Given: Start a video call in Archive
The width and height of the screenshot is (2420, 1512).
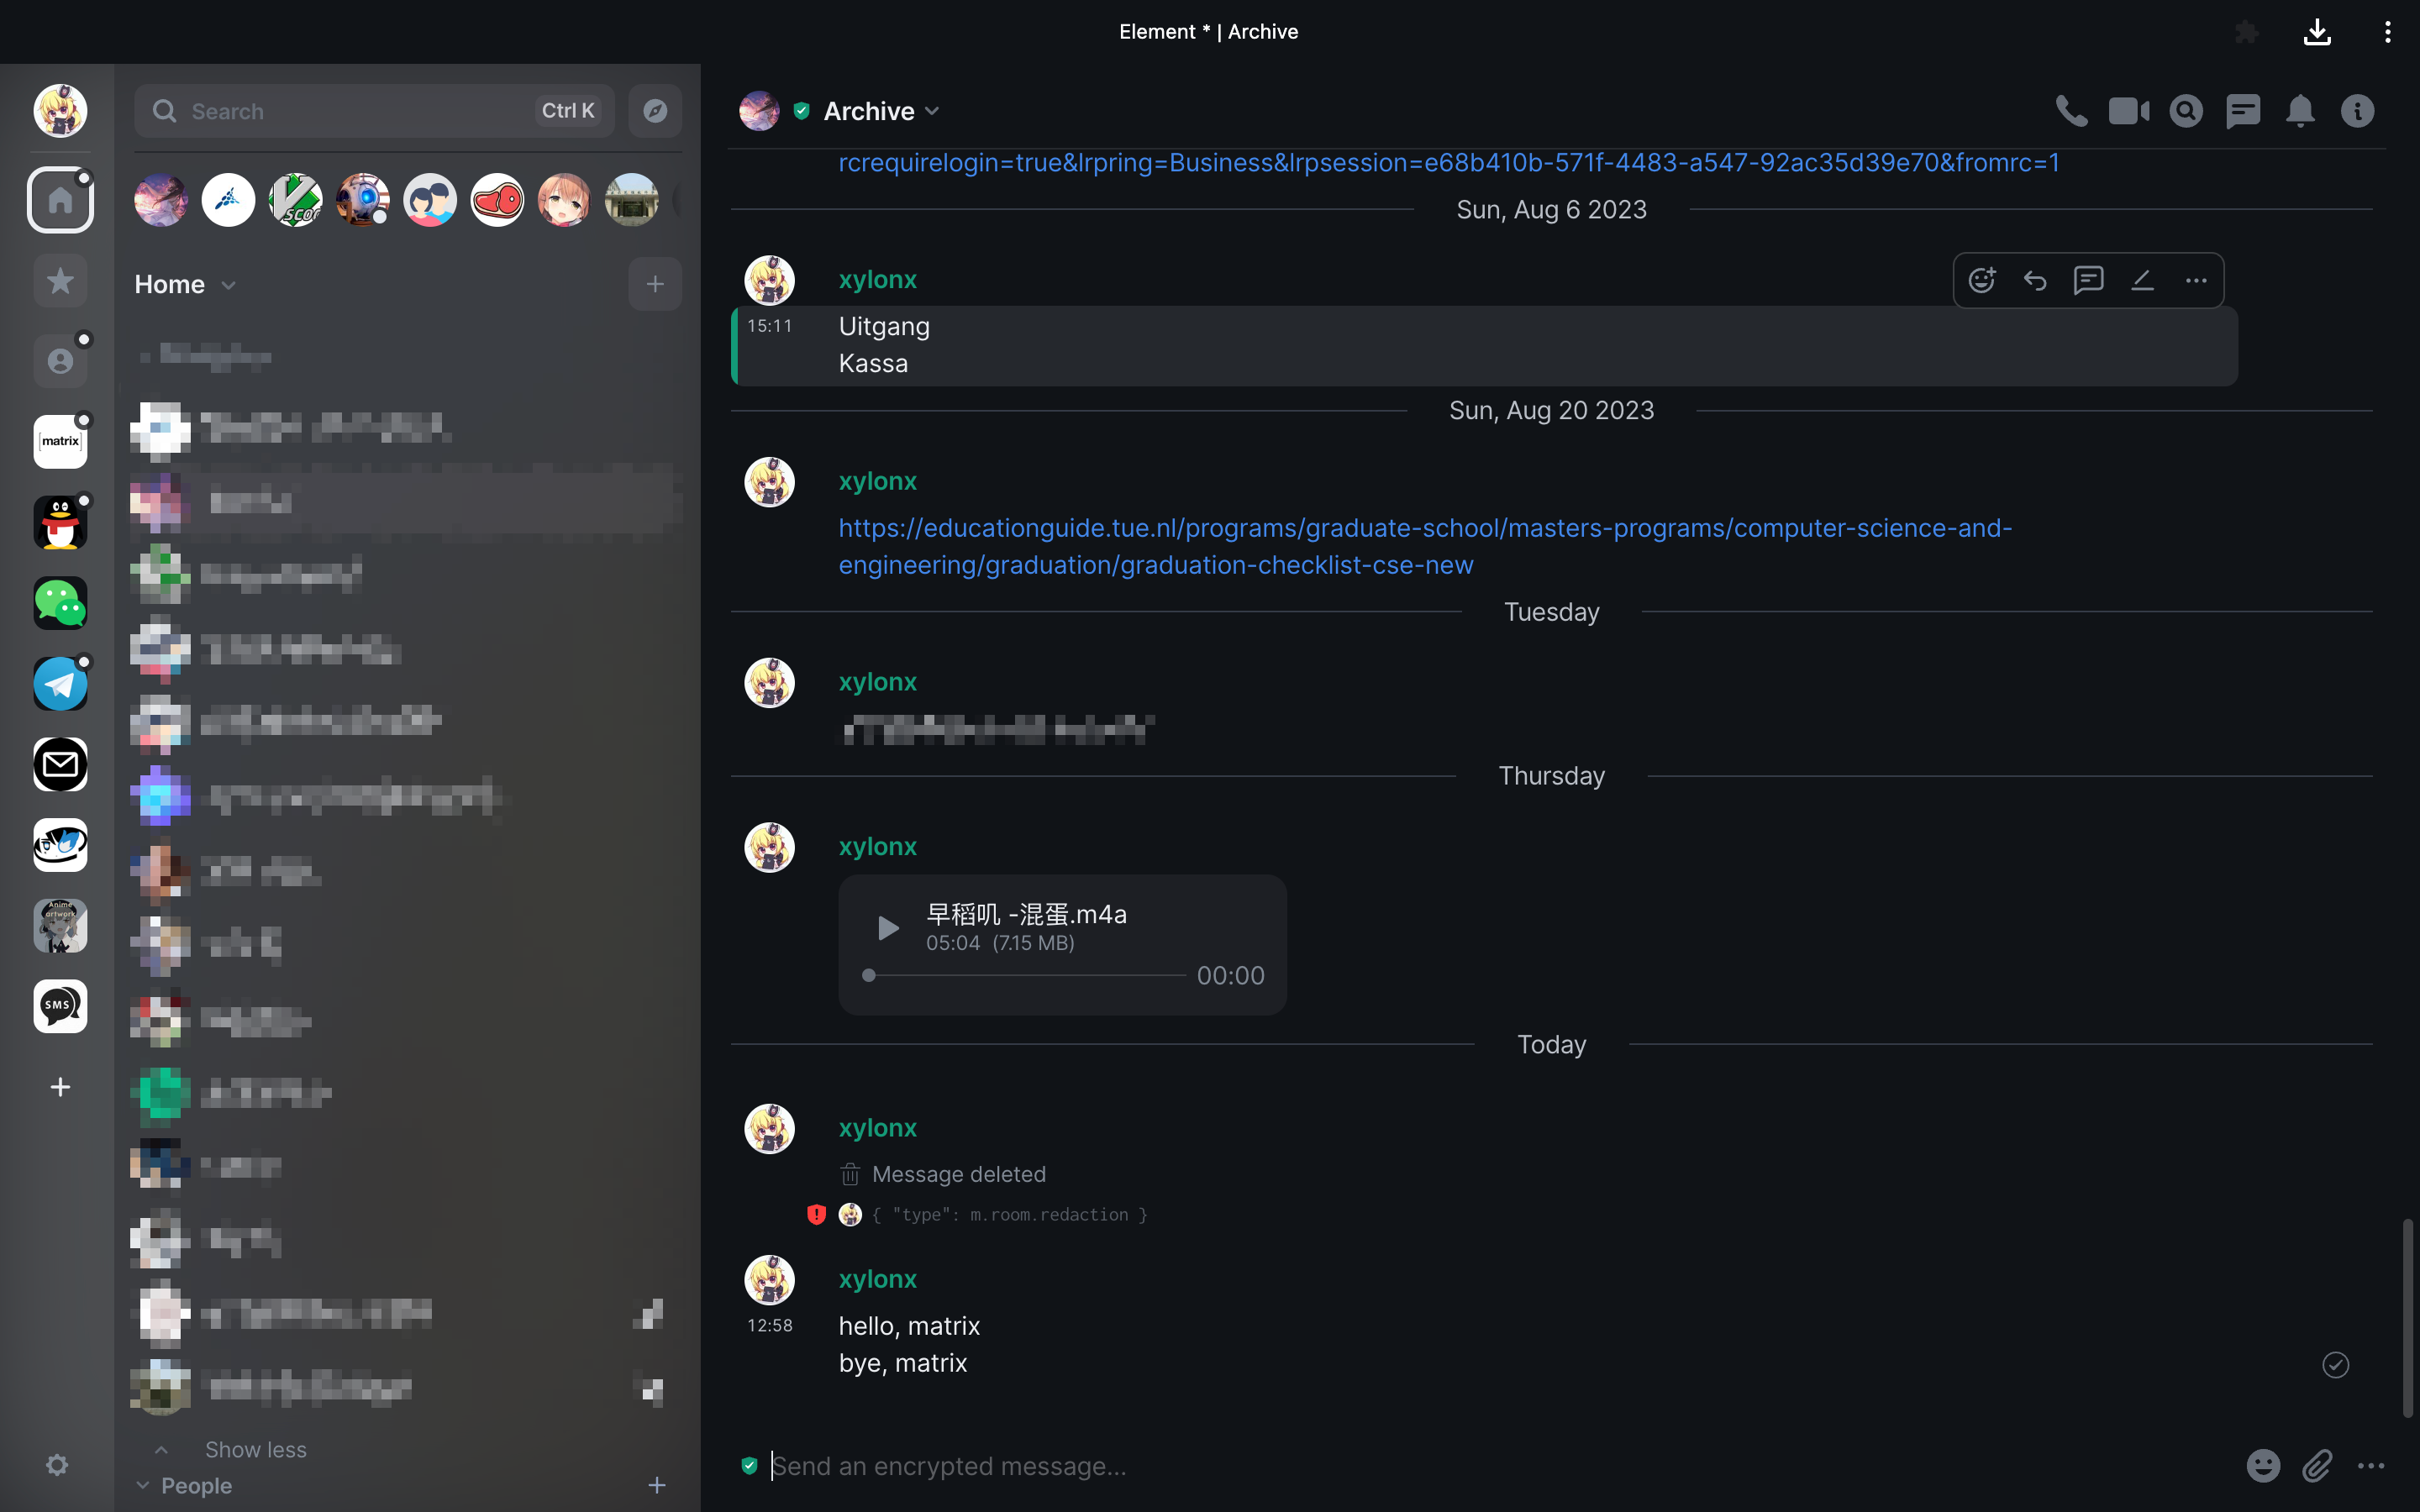Looking at the screenshot, I should pyautogui.click(x=2129, y=111).
